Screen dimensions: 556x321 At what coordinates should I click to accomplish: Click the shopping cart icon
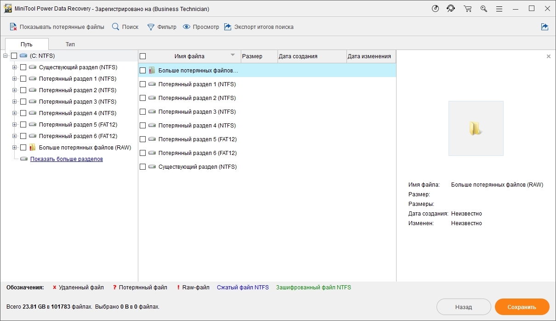(x=468, y=9)
